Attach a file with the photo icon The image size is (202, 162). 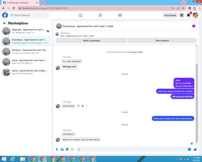62,150
